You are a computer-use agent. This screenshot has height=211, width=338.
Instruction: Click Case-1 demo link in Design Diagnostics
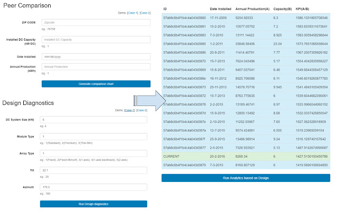pos(127,110)
